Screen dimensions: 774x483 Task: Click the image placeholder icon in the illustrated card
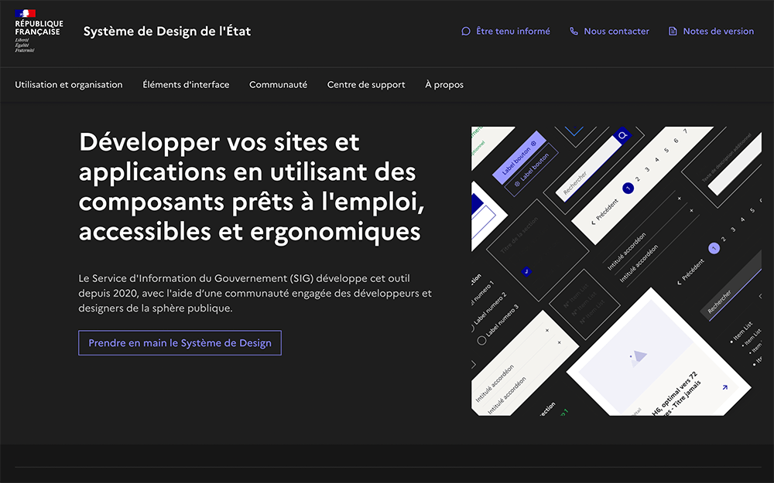(x=639, y=356)
